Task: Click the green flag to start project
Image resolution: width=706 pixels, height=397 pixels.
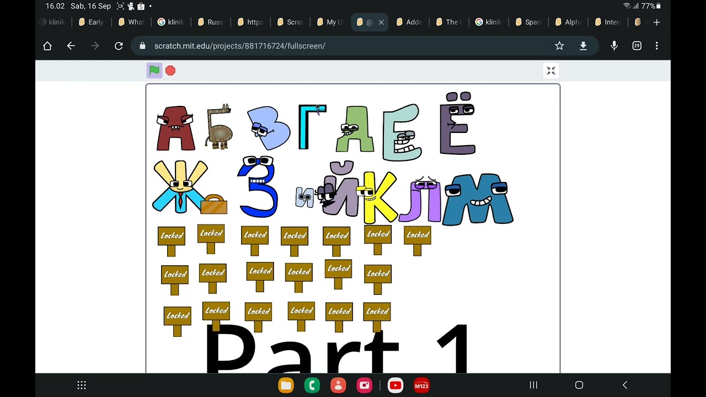Action: (x=154, y=71)
